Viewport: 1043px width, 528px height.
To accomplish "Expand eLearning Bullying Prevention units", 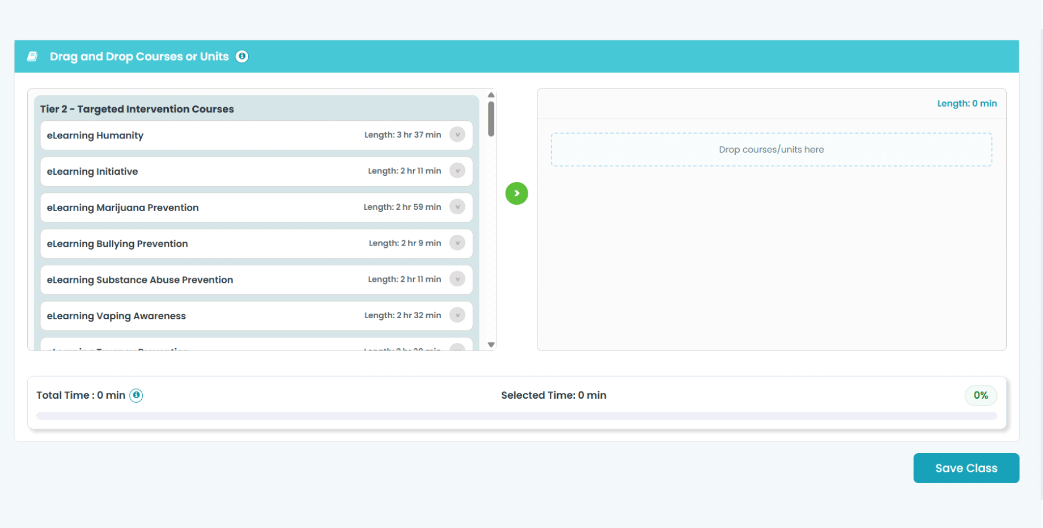I will point(457,243).
